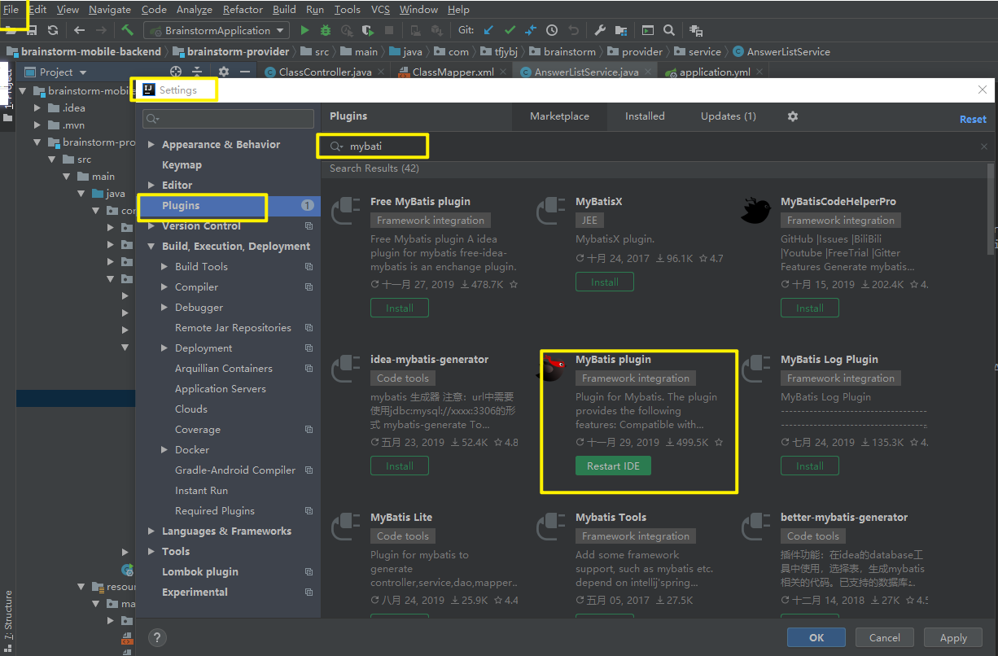Open the Refactor menu
Screen dimensions: 998x656
pos(243,10)
